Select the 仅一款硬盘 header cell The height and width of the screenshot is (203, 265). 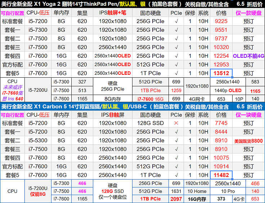248,13
